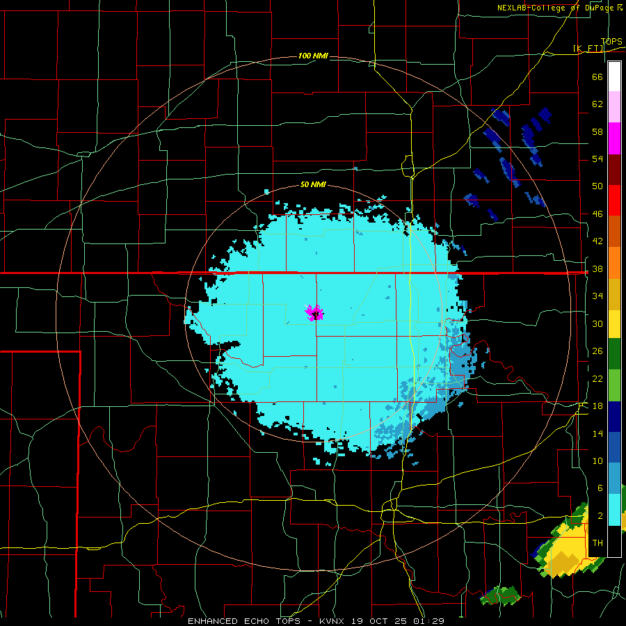This screenshot has width=626, height=626.
Task: Click the magenta echo at the radar center
Action: pyautogui.click(x=314, y=313)
